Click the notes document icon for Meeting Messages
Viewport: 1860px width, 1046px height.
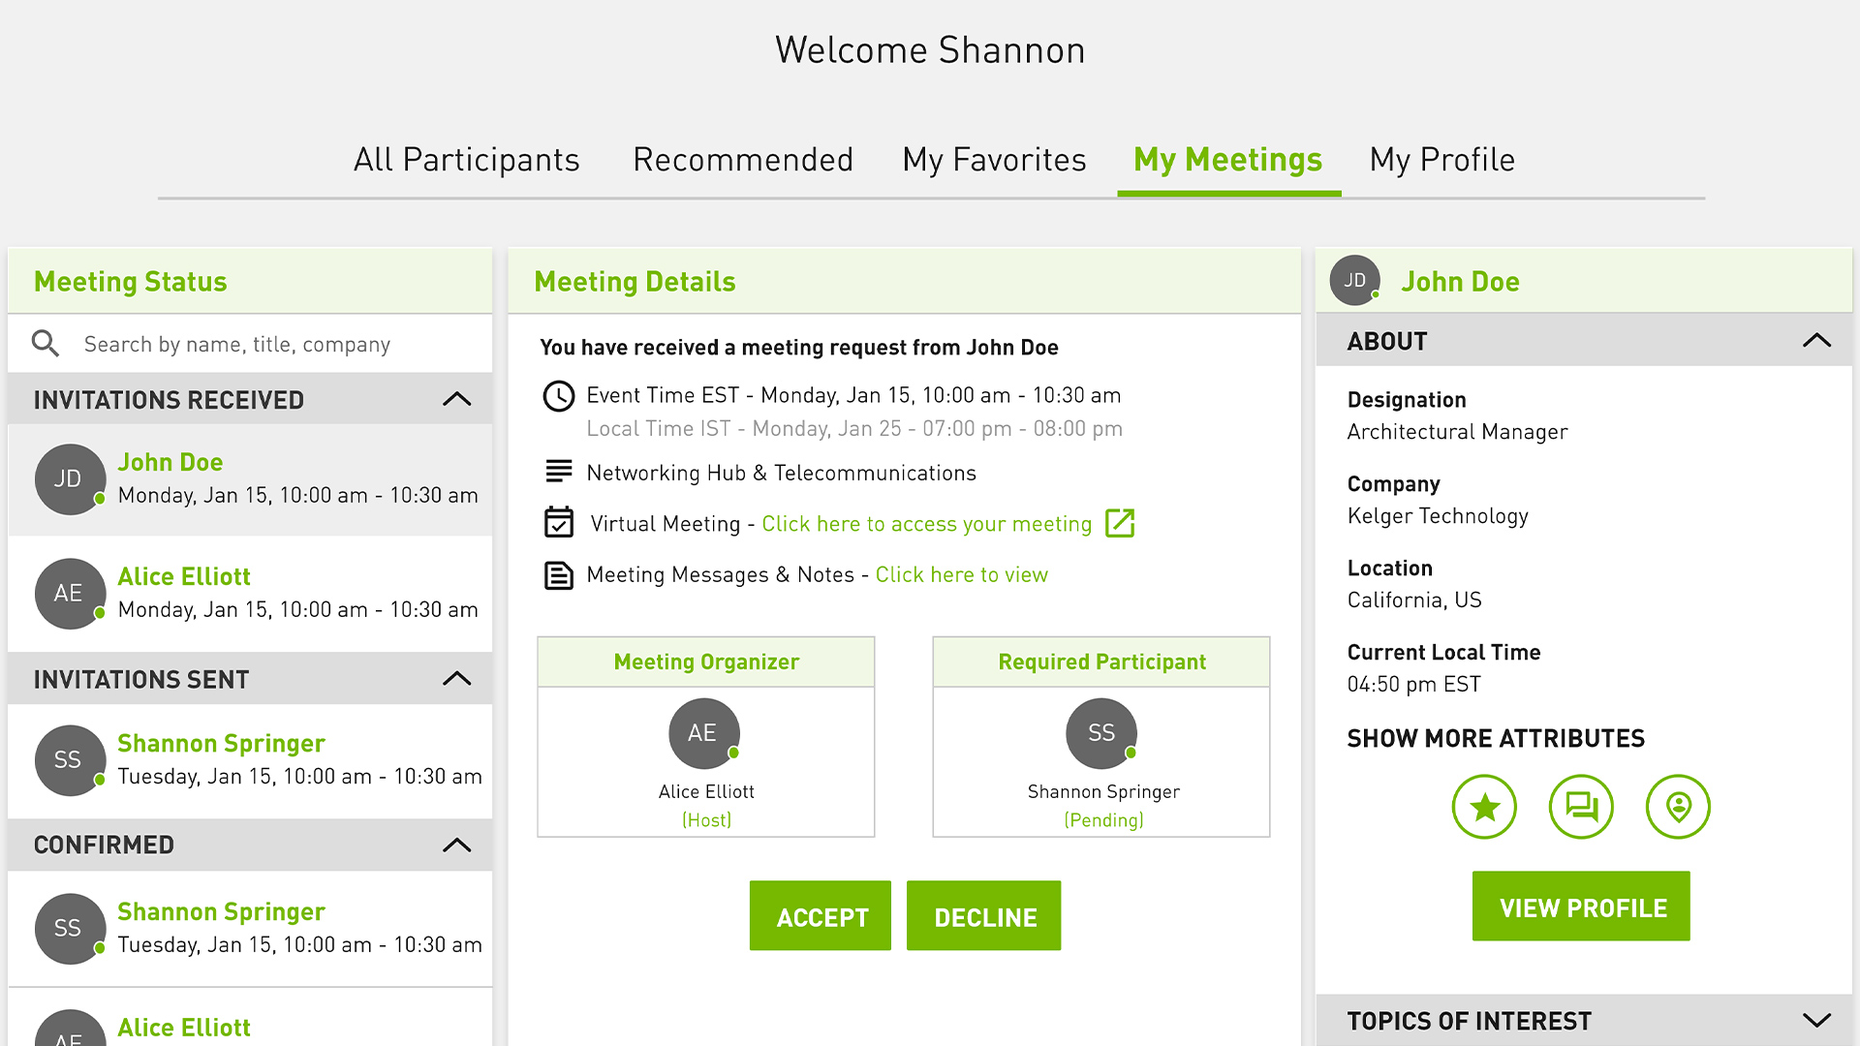(x=559, y=574)
